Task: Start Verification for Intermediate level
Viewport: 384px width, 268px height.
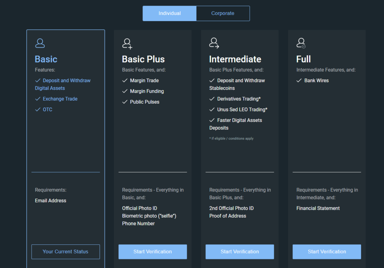Action: pos(240,252)
